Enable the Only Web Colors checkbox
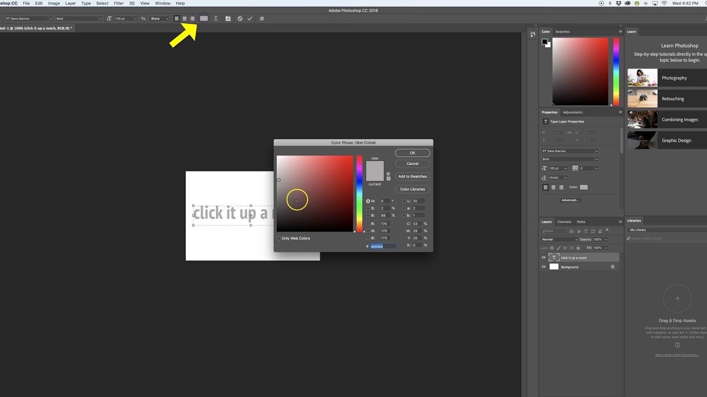Screen dimensions: 707x397 pos(278,238)
